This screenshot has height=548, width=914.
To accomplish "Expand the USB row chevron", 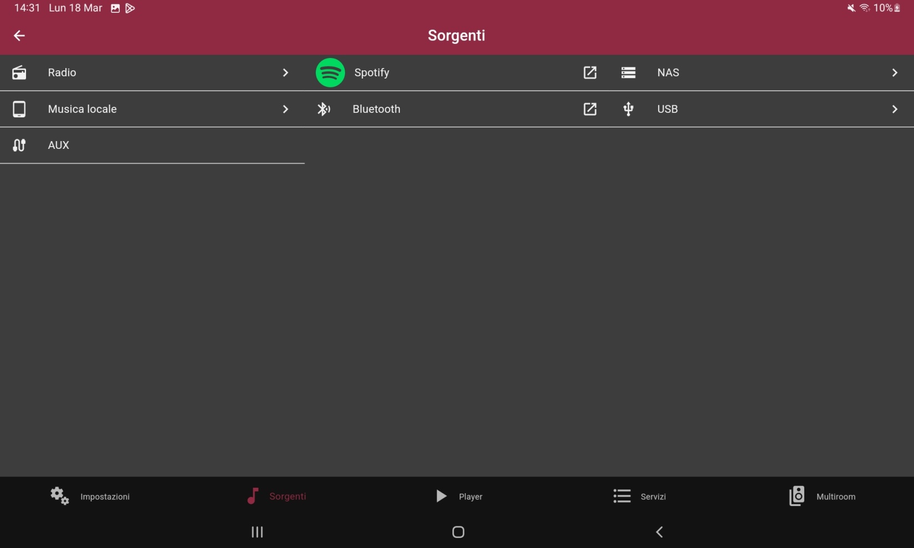I will 894,109.
